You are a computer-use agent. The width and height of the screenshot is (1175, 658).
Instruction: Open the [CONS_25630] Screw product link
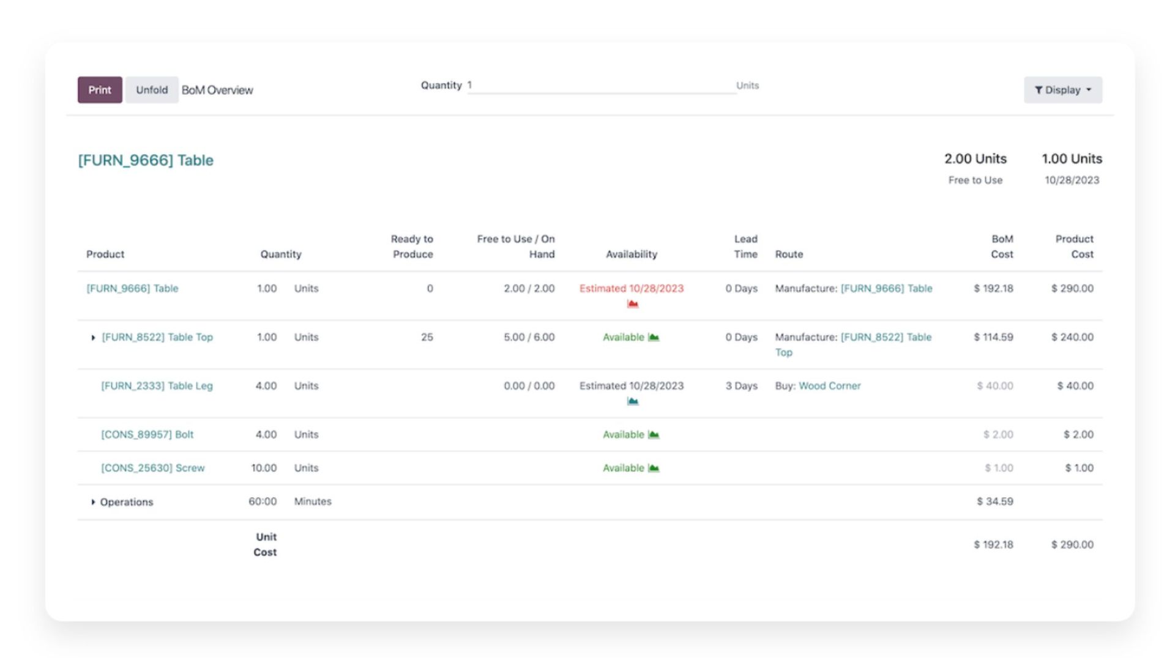(x=152, y=468)
